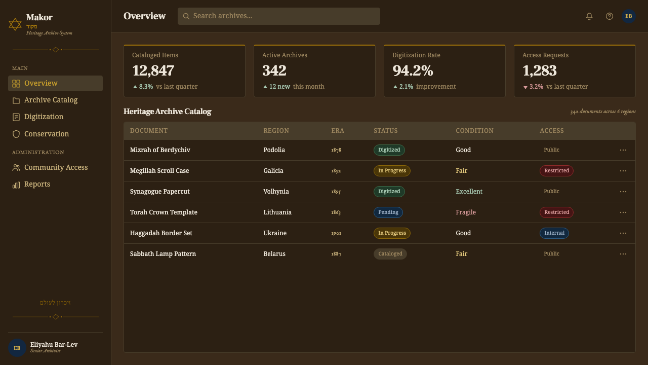
Task: Sort table by Era column header
Action: click(x=338, y=131)
